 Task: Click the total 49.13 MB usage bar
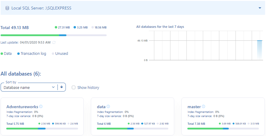point(54,35)
